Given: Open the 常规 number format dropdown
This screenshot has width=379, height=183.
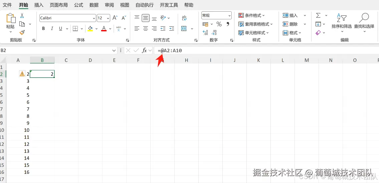Looking at the screenshot, I should click(x=229, y=16).
